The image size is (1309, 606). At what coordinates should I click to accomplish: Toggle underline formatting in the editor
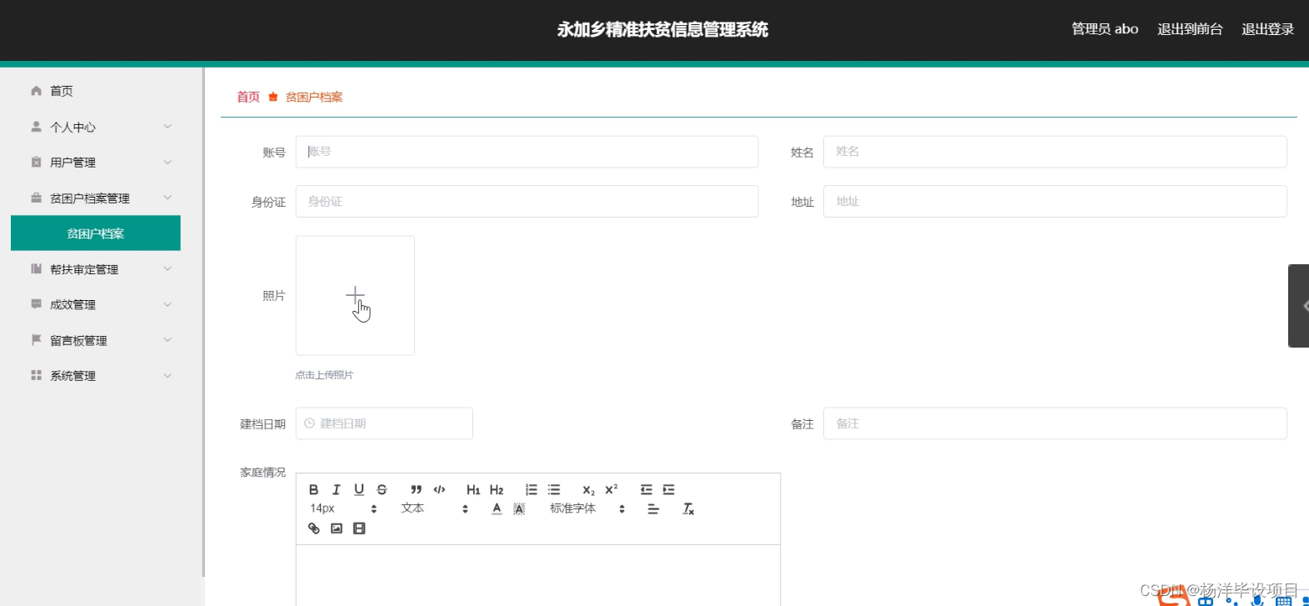click(359, 489)
